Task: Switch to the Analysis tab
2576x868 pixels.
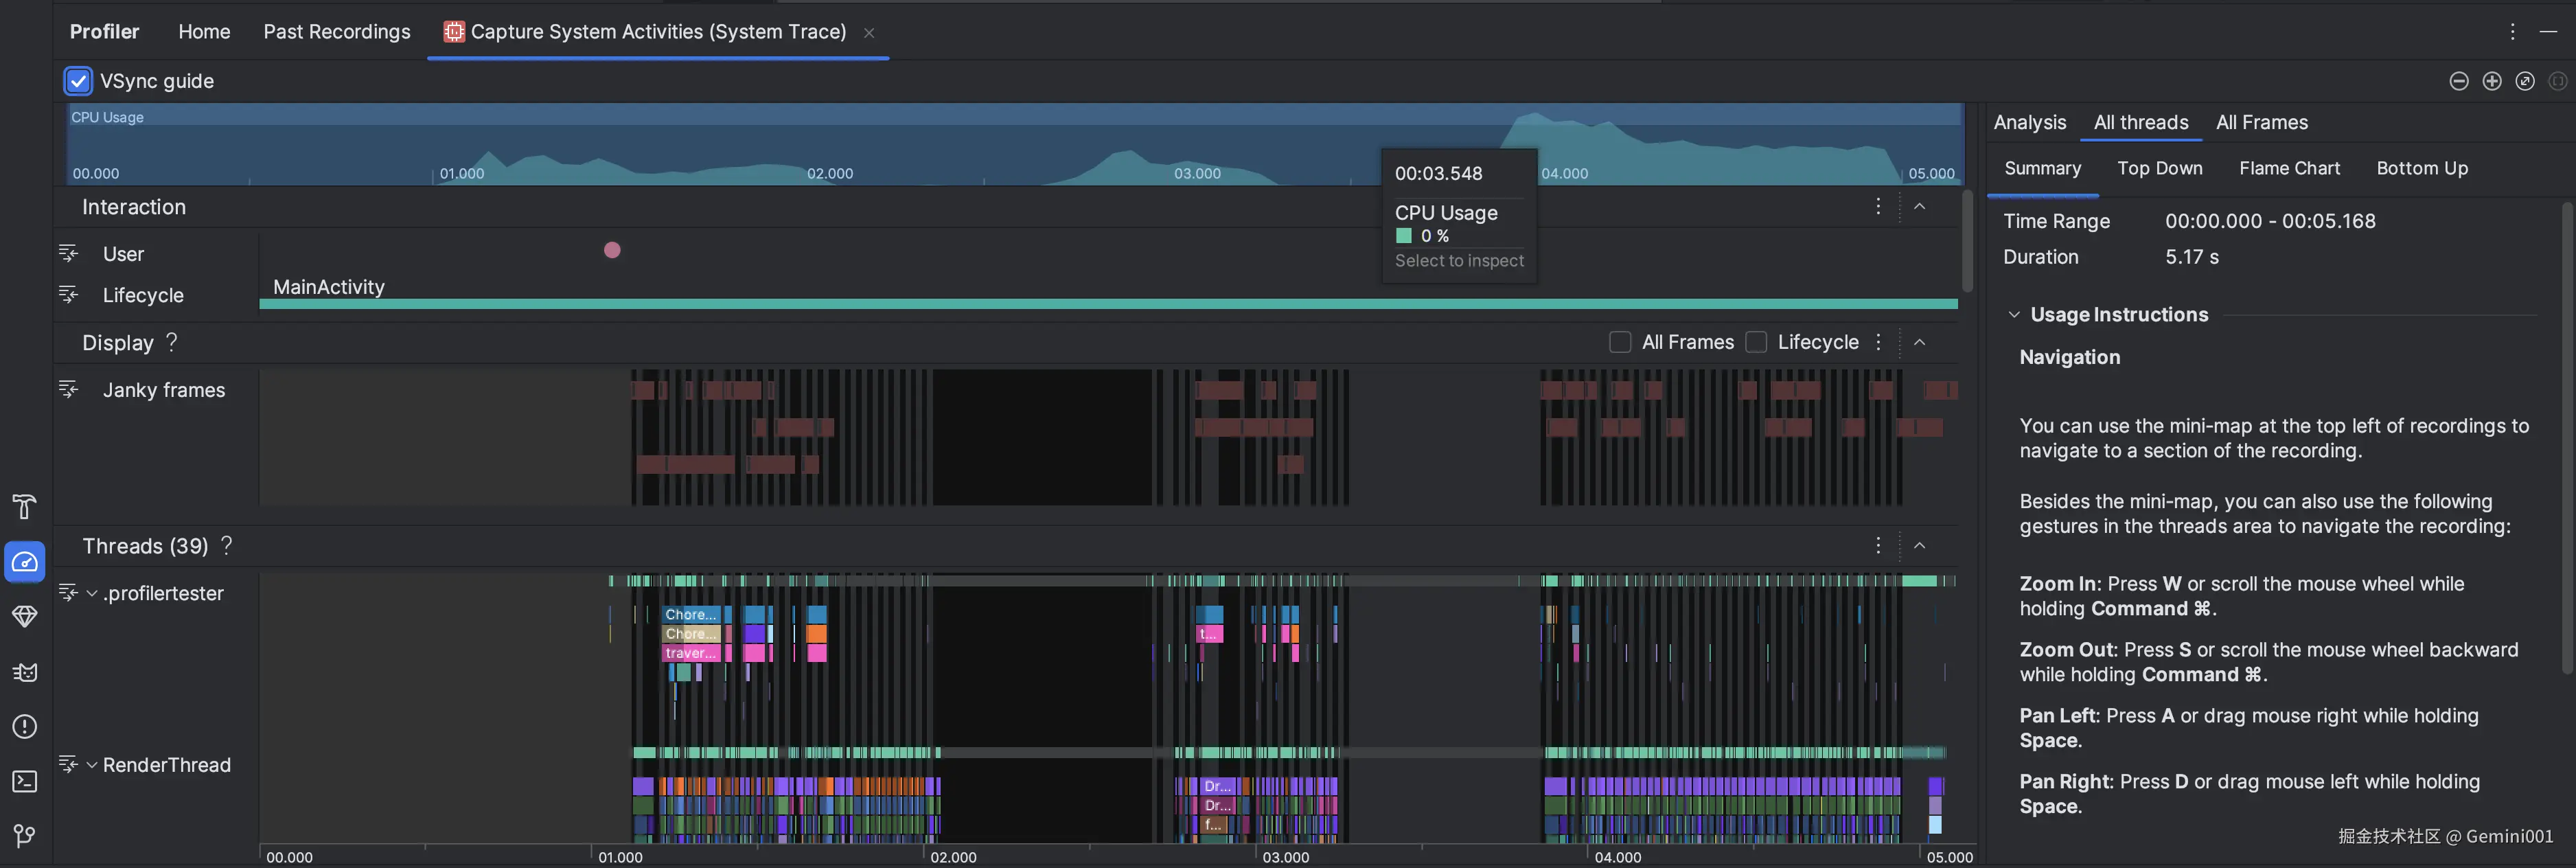Action: [x=2030, y=122]
